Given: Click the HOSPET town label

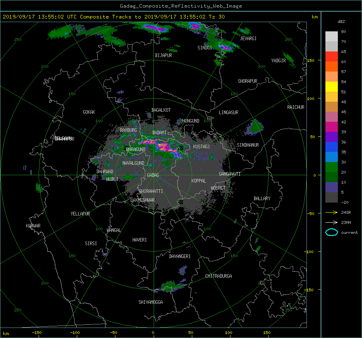Looking at the screenshot, I should pyautogui.click(x=218, y=188).
